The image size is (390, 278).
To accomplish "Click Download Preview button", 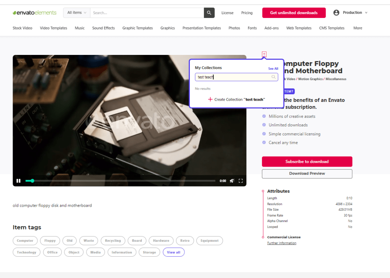I will click(x=307, y=174).
